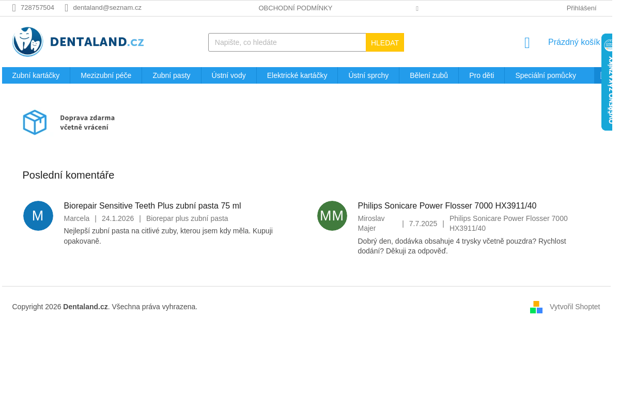This screenshot has height=413, width=620.
Task: Open the Elektrické kartáčky menu item
Action: 297,75
